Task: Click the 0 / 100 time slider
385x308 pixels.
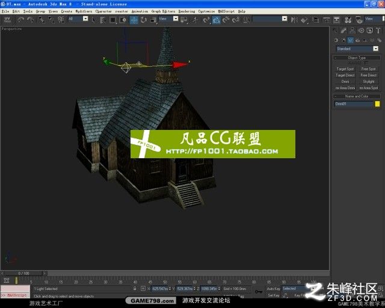Action: coord(23,273)
